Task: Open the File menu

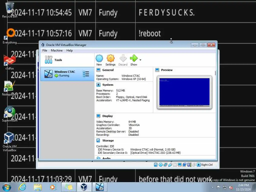Action: 45,50
